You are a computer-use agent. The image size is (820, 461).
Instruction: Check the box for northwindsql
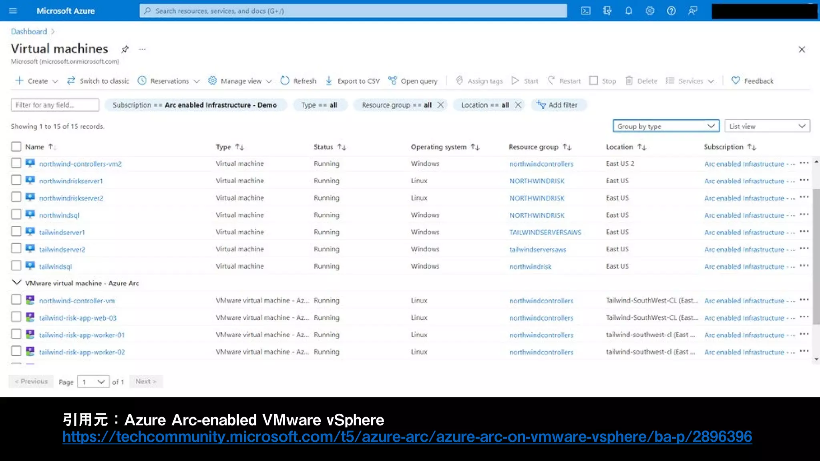click(x=16, y=214)
